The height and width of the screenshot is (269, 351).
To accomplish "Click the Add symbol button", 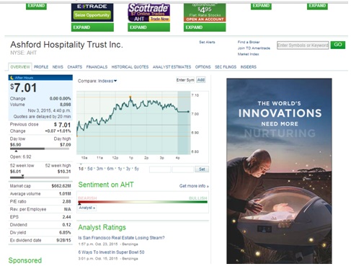I will click(201, 80).
